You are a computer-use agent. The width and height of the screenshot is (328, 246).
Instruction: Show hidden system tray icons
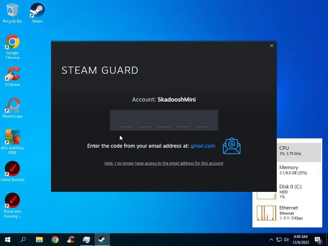271,240
